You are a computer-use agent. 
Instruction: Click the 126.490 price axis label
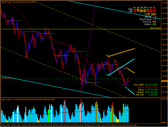[165, 97]
